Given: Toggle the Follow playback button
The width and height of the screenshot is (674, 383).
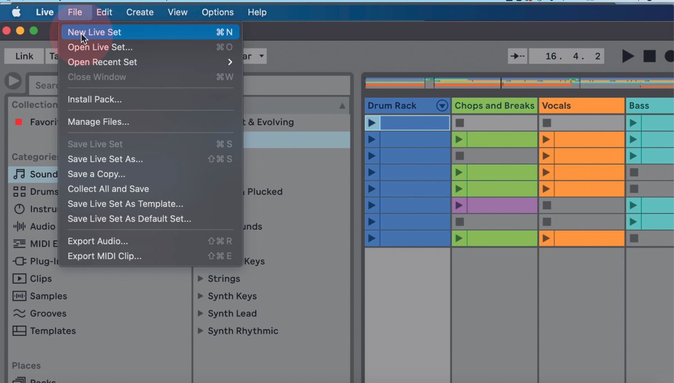Looking at the screenshot, I should point(516,56).
